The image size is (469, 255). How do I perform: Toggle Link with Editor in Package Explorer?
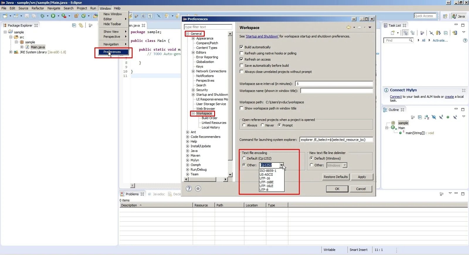tap(81, 25)
